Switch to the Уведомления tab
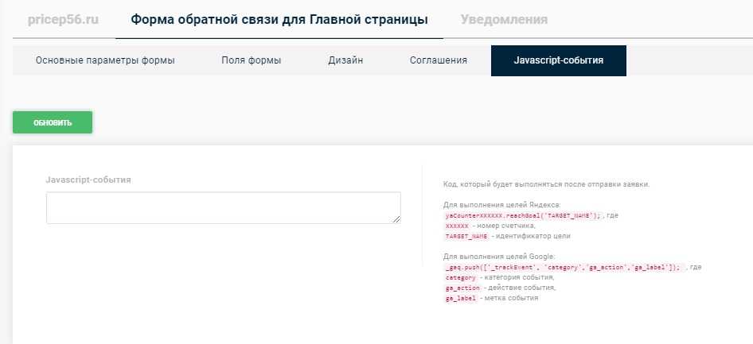 coord(504,19)
